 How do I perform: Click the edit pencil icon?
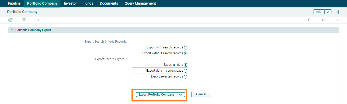10,20
